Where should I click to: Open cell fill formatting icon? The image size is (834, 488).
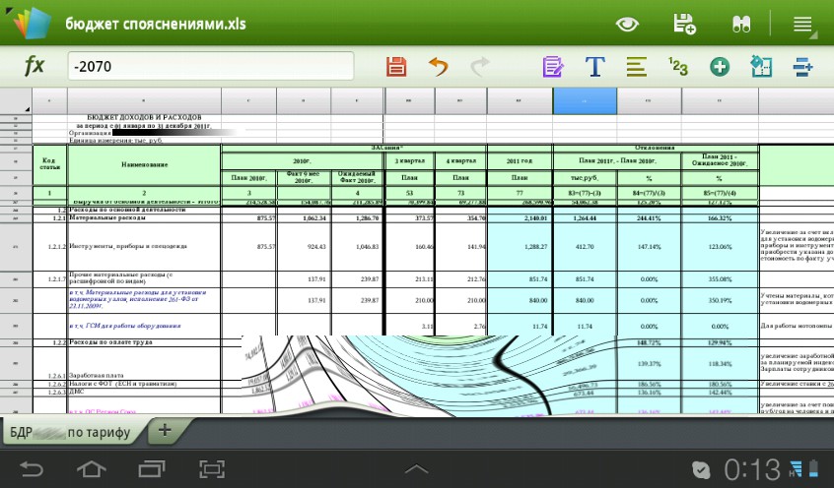pos(761,67)
